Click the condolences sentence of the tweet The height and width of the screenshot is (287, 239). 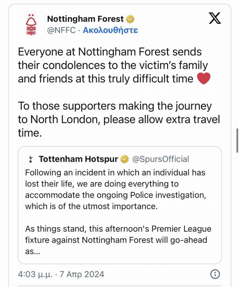112,65
